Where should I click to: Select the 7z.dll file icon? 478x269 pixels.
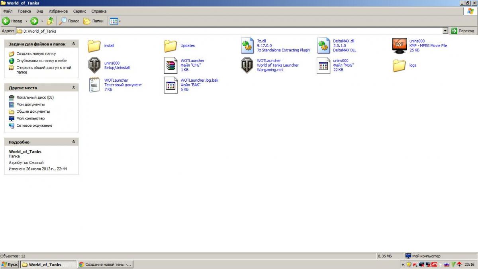pyautogui.click(x=247, y=46)
